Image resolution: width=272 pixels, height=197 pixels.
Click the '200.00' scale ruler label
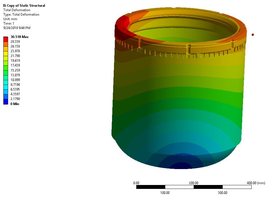(194, 183)
